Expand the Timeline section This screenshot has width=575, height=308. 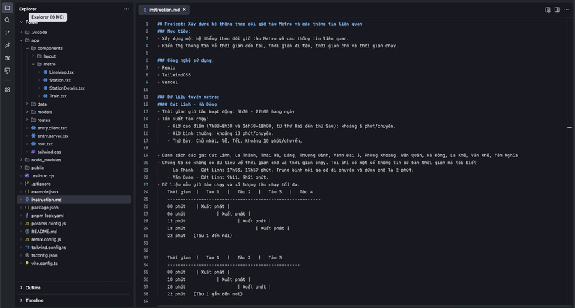coord(34,300)
